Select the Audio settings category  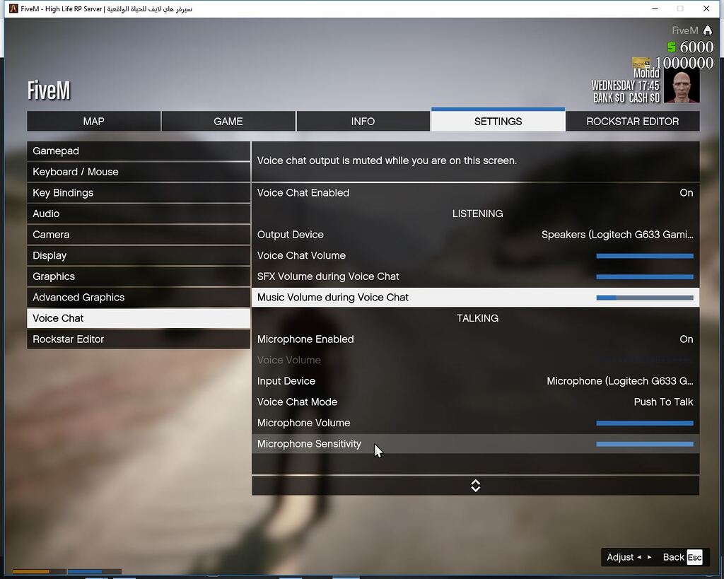click(139, 214)
